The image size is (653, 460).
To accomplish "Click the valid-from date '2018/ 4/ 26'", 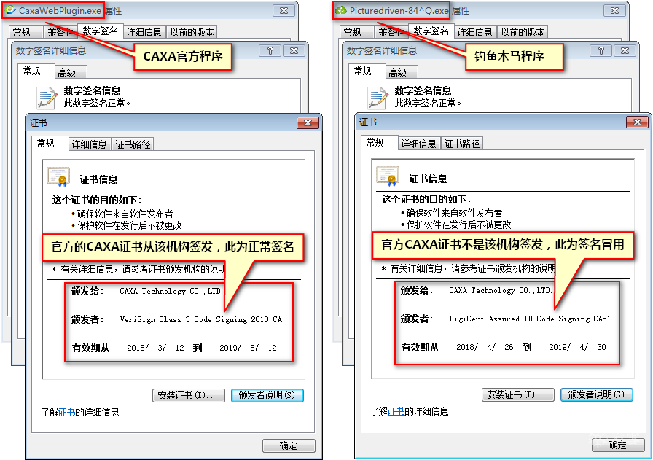I will tap(485, 347).
